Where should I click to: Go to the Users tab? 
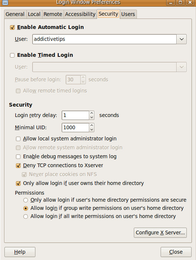tap(128, 14)
